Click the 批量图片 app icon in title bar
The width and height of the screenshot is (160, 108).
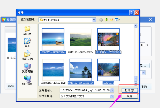(x=4, y=20)
